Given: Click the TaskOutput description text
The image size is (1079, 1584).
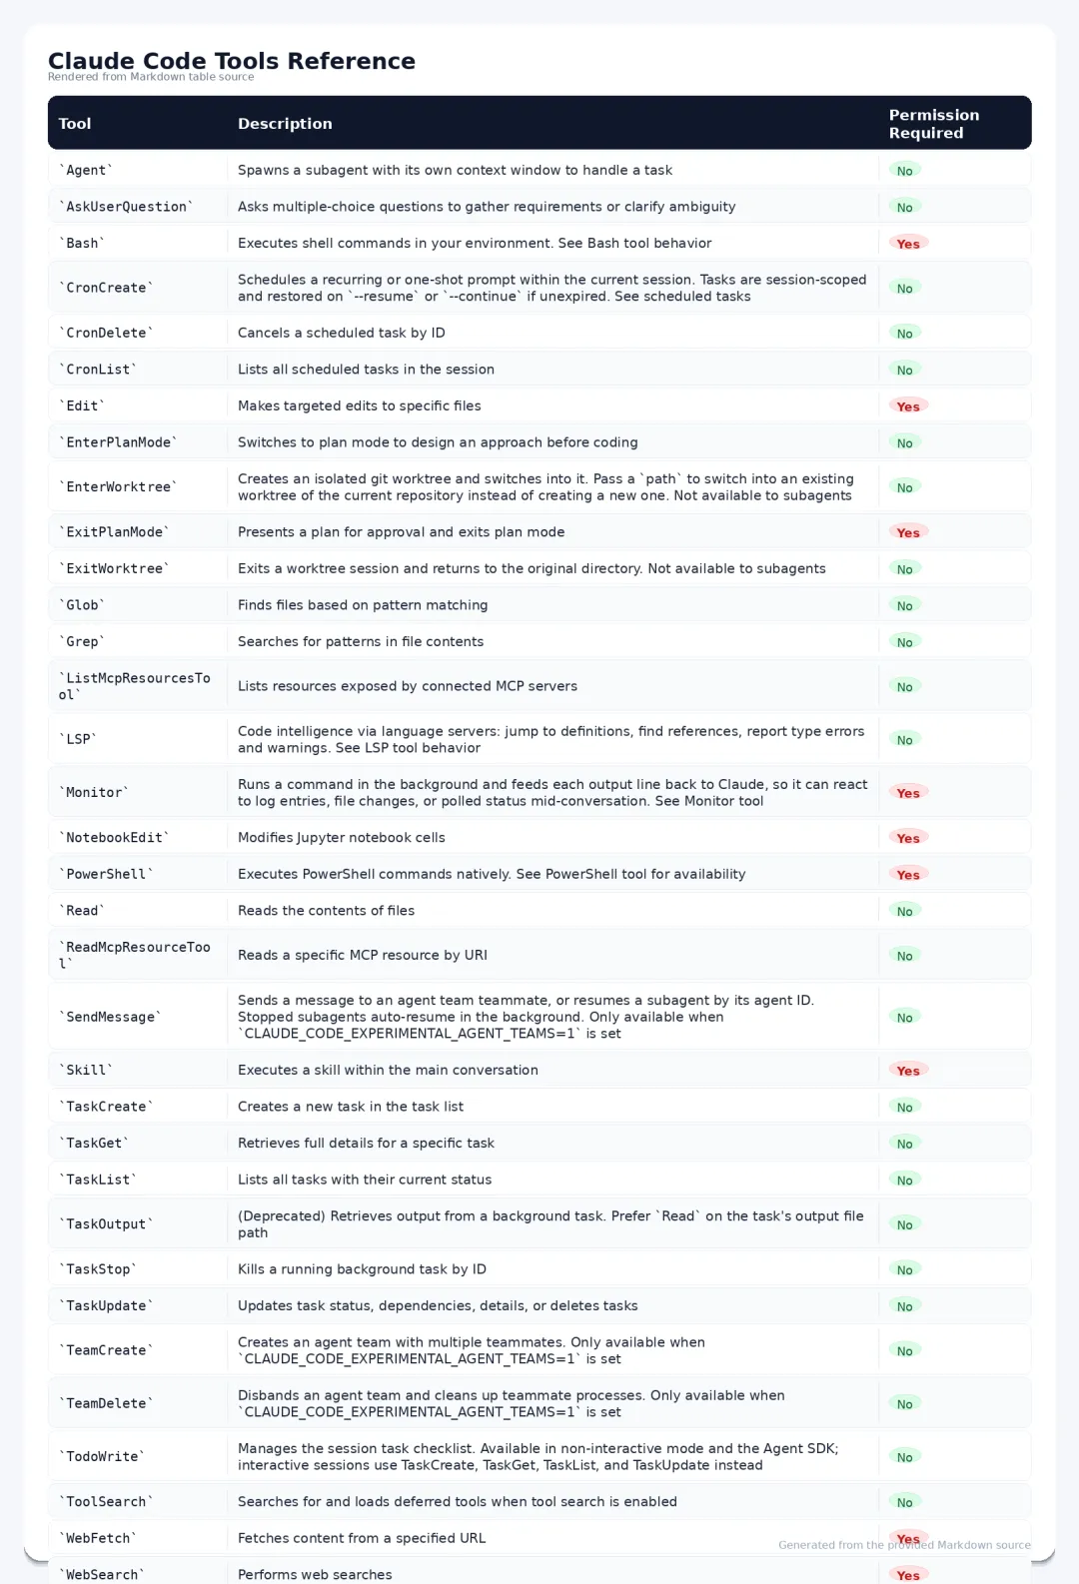Looking at the screenshot, I should tap(550, 1224).
